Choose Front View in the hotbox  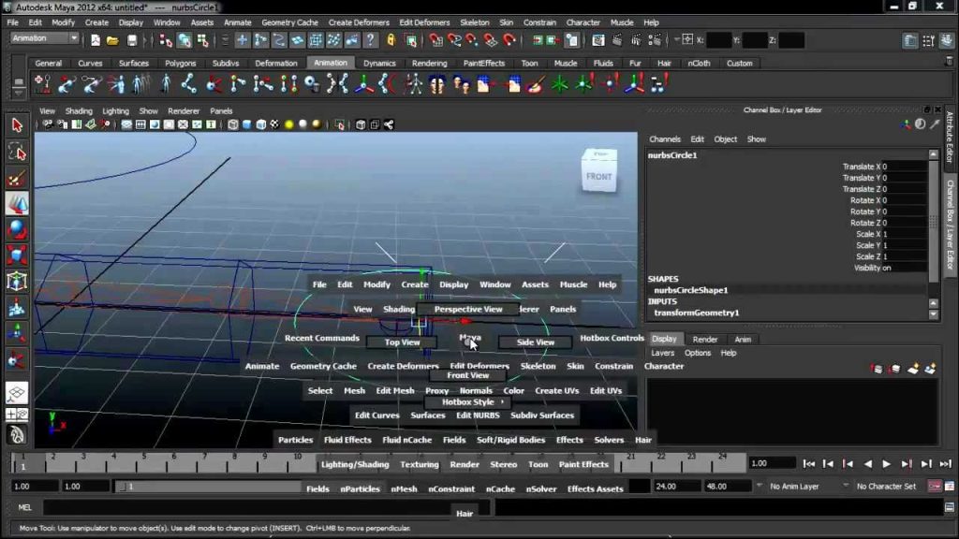[468, 375]
